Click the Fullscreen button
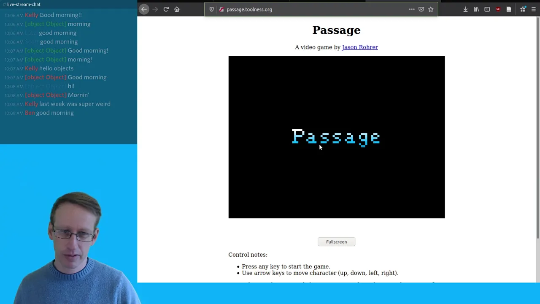Screen dimensions: 540x304 click(336, 242)
